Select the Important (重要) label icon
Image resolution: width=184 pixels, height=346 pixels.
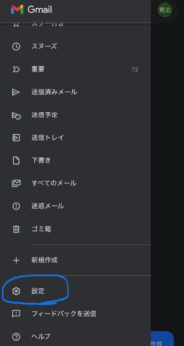pos(16,69)
